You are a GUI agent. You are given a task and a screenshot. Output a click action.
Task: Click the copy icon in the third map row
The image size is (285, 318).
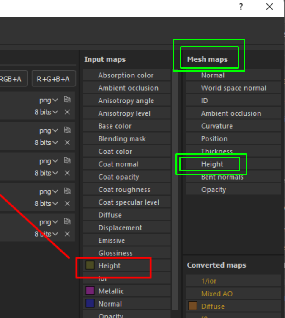point(67,161)
